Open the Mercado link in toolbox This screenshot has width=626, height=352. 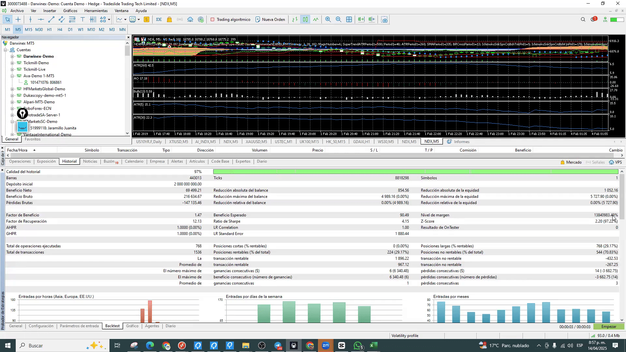[571, 162]
